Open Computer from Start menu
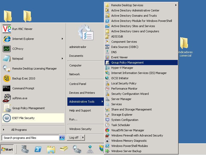This screenshot has width=206, height=155. point(86,65)
